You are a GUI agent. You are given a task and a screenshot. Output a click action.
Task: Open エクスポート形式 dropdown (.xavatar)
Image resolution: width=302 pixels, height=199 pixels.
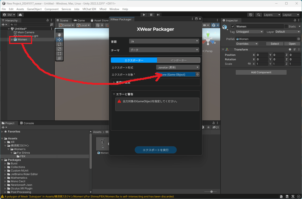tap(178, 67)
